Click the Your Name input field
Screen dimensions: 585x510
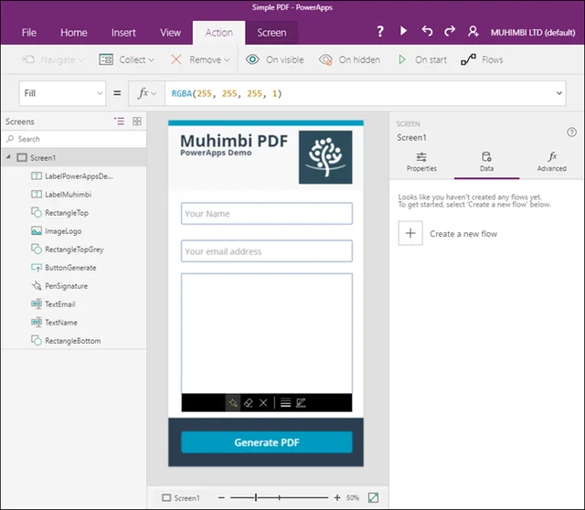point(266,213)
